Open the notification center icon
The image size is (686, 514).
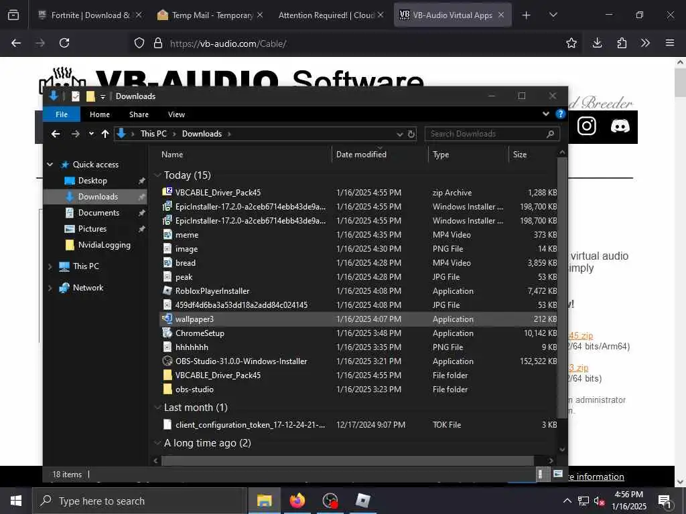click(665, 501)
